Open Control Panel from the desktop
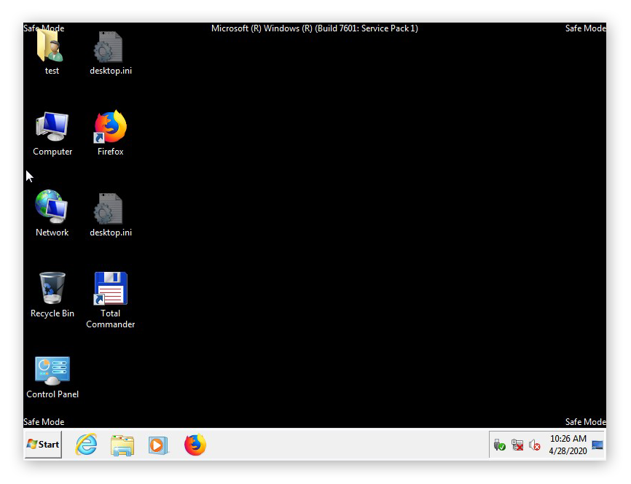631x484 pixels. 52,369
